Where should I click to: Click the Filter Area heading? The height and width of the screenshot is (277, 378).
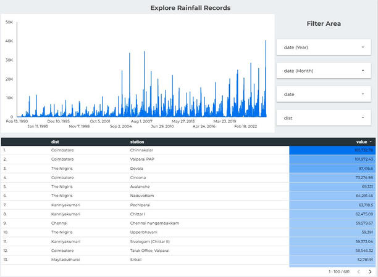click(324, 24)
